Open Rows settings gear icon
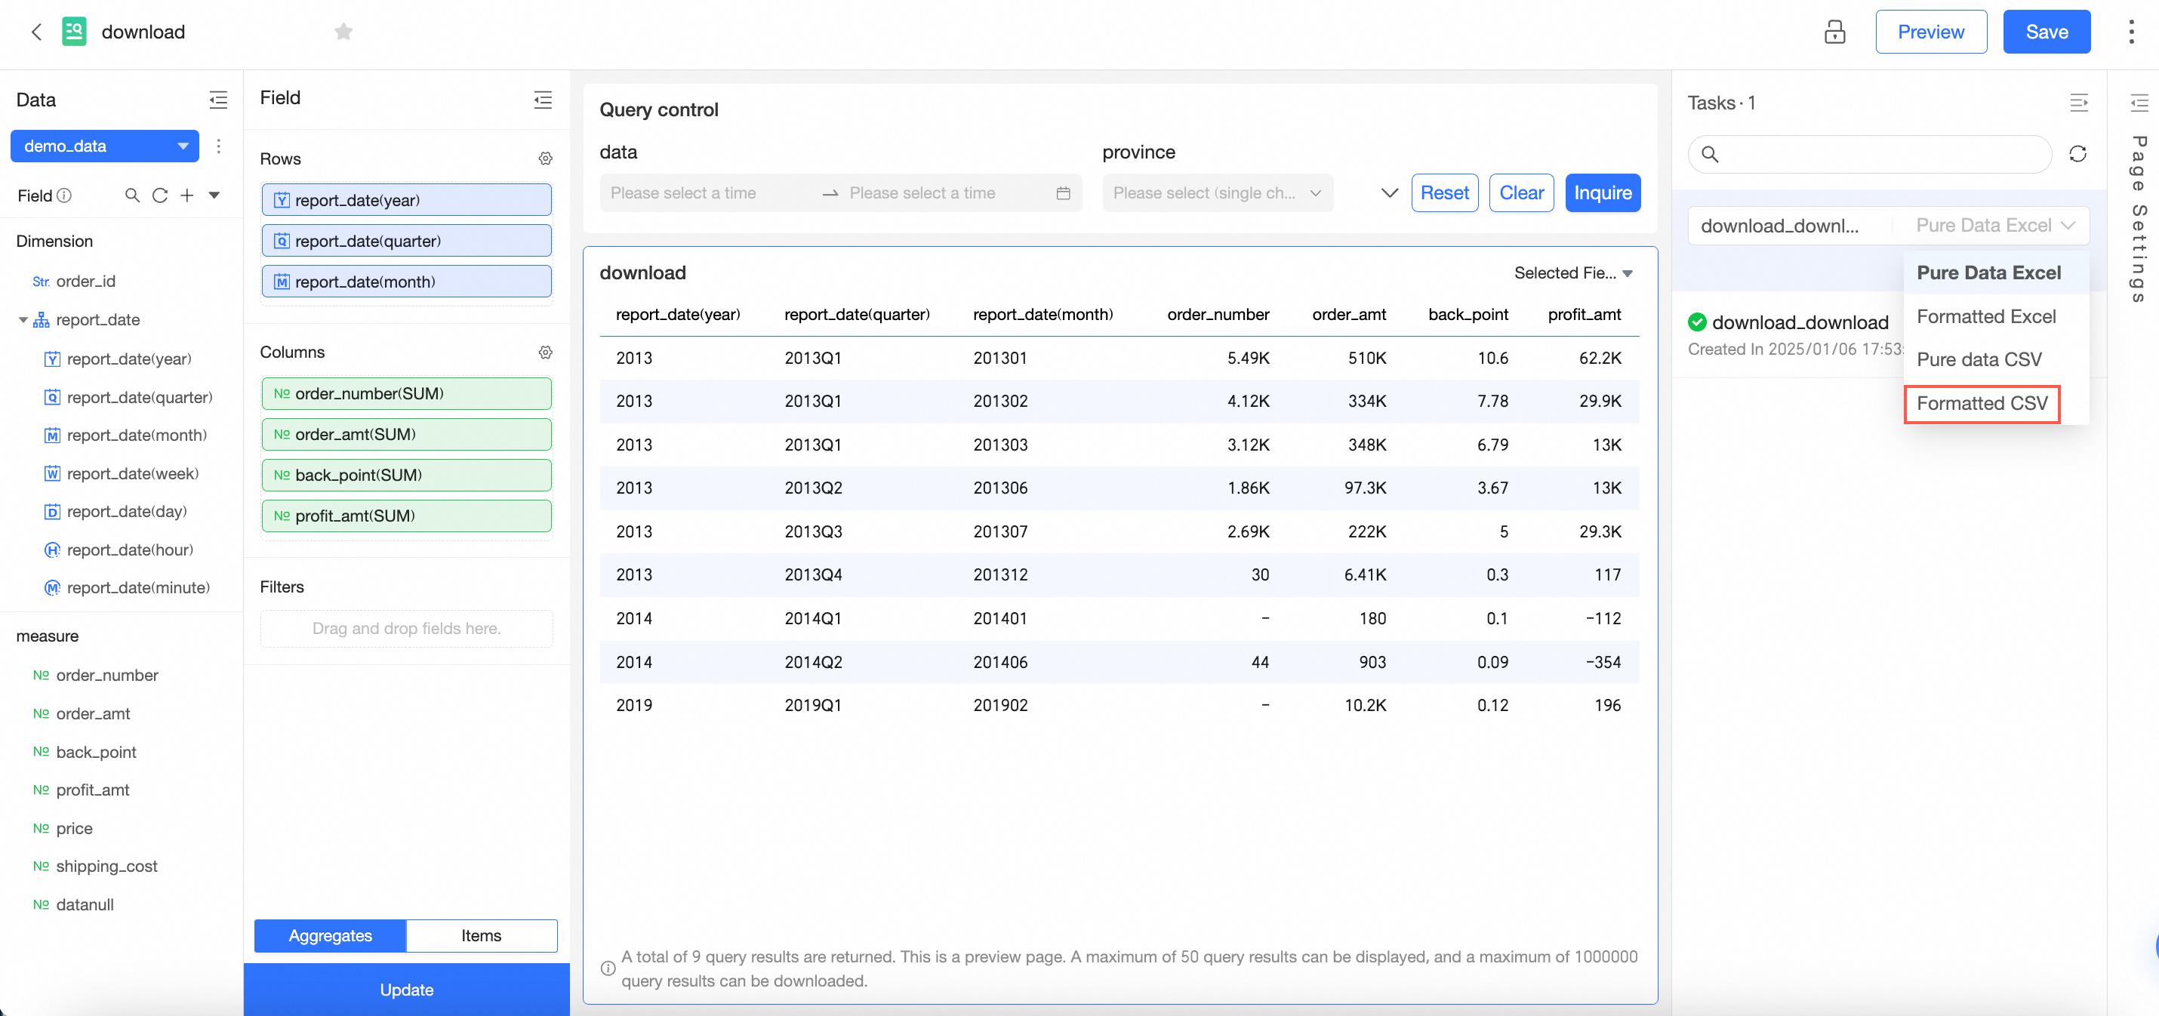 click(x=545, y=159)
